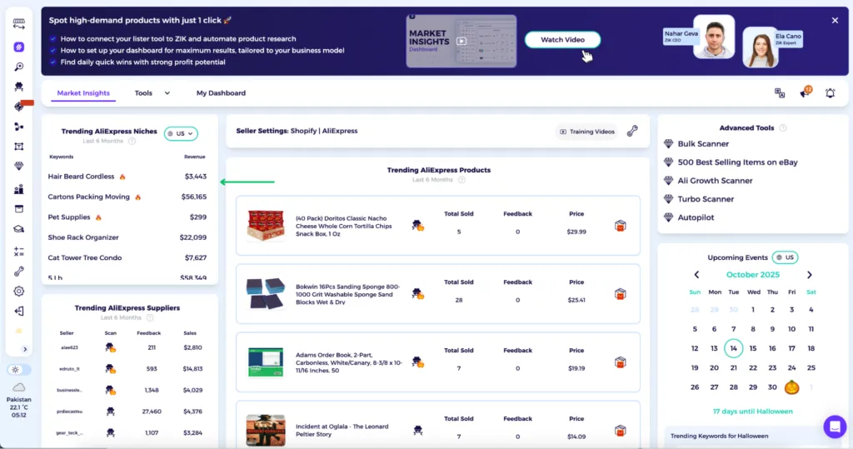Scan supplier prdiecast4u spy icon
This screenshot has width=853, height=449.
point(111,412)
